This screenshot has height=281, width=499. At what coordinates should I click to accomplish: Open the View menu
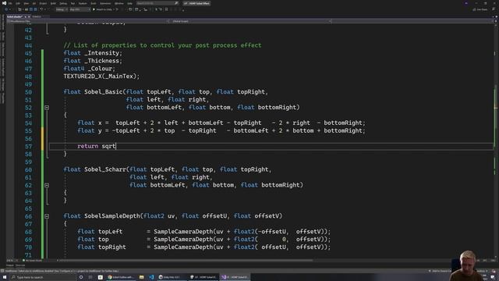point(26,3)
